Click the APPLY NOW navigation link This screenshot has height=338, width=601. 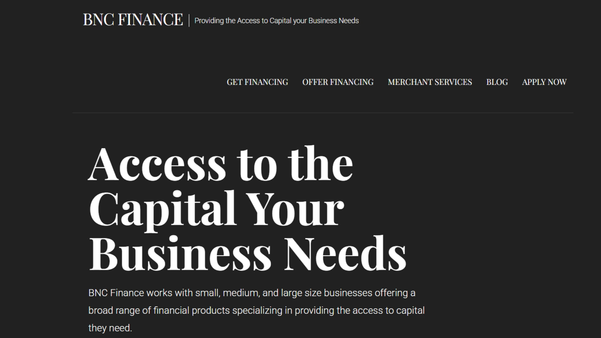pyautogui.click(x=544, y=82)
